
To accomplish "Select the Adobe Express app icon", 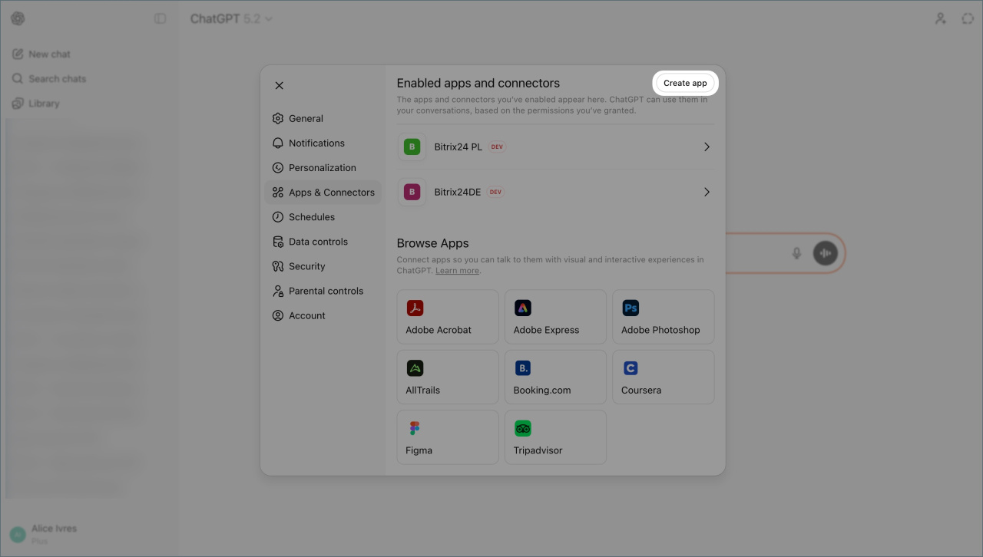I will point(523,308).
